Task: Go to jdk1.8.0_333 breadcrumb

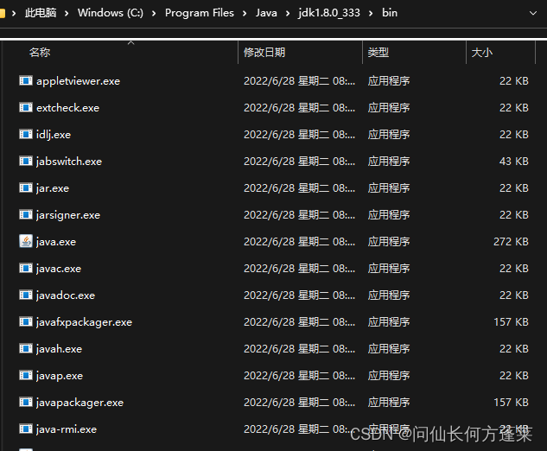Action: coord(329,13)
